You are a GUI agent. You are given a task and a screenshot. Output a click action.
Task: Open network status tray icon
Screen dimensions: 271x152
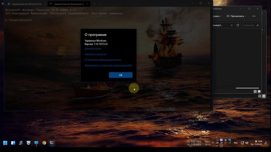click(242, 143)
